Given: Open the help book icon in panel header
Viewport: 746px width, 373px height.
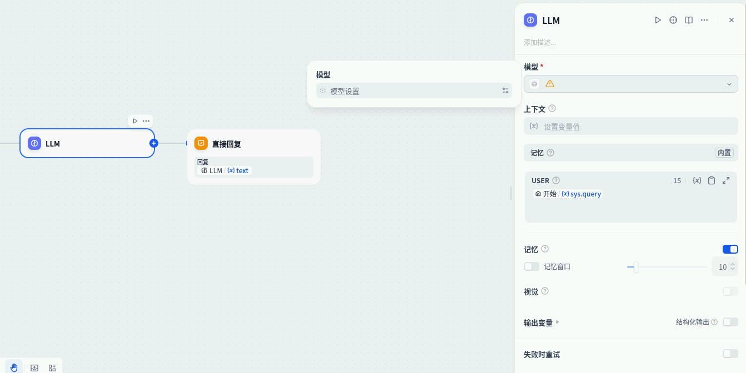Looking at the screenshot, I should (689, 20).
